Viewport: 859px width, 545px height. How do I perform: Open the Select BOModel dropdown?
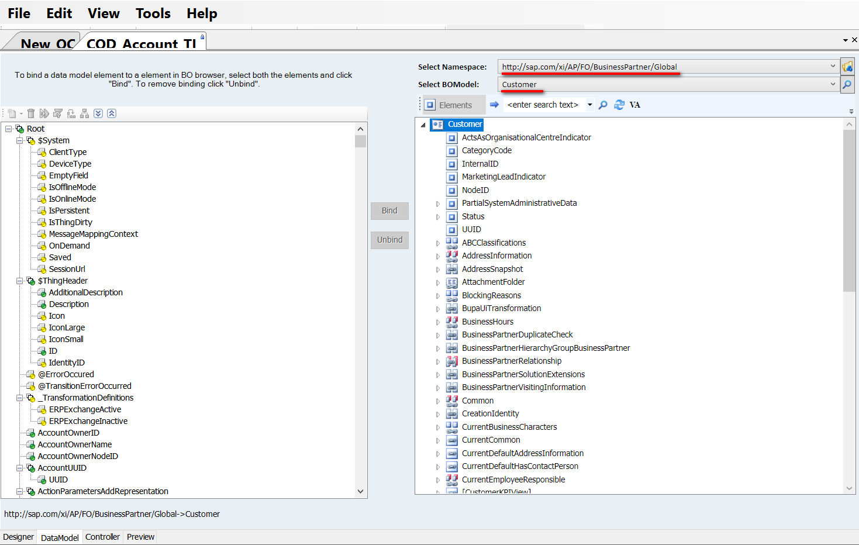pyautogui.click(x=833, y=84)
